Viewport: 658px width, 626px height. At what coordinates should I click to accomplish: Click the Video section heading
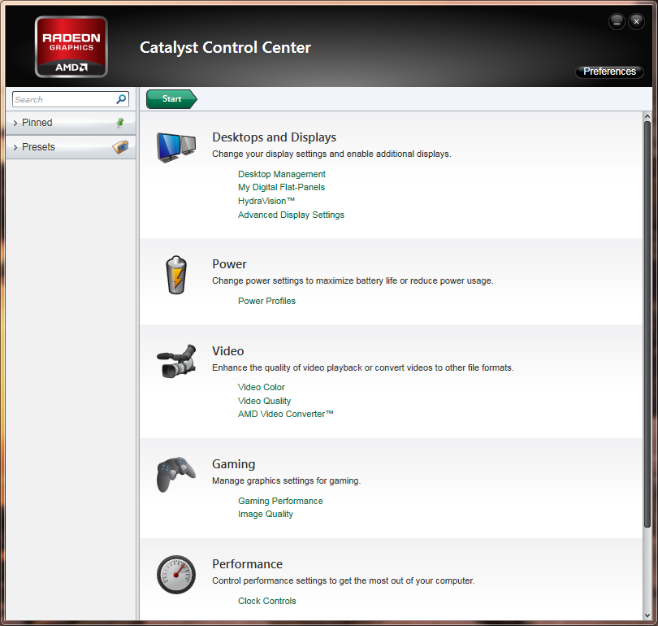pos(228,351)
